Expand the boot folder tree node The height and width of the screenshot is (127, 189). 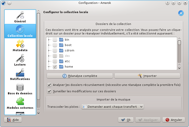(49, 45)
